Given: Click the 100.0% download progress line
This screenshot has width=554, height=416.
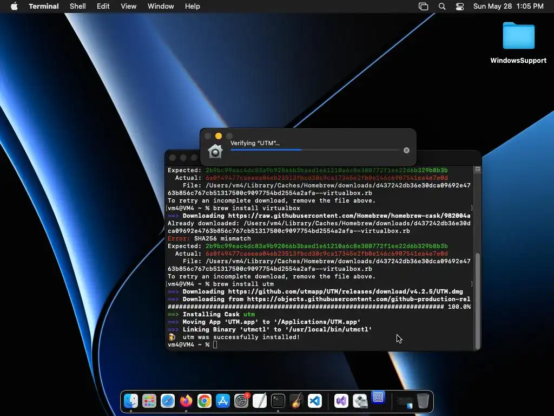Looking at the screenshot, I should point(319,307).
